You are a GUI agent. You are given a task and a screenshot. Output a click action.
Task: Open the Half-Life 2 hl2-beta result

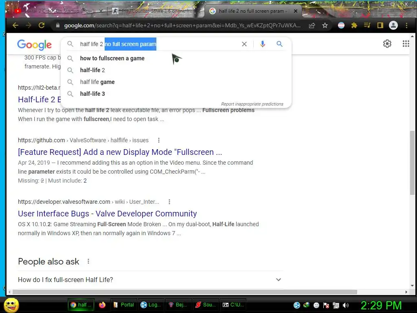pyautogui.click(x=40, y=99)
